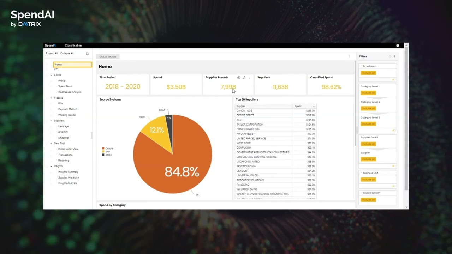
Task: Open the SpendAI tab in top bar
Action: pos(50,46)
